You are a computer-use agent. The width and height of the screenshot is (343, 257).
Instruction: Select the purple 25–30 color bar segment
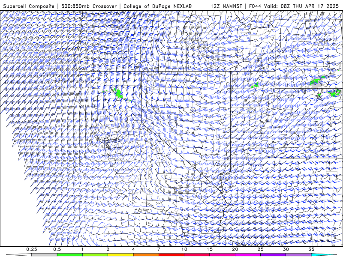click(273, 255)
